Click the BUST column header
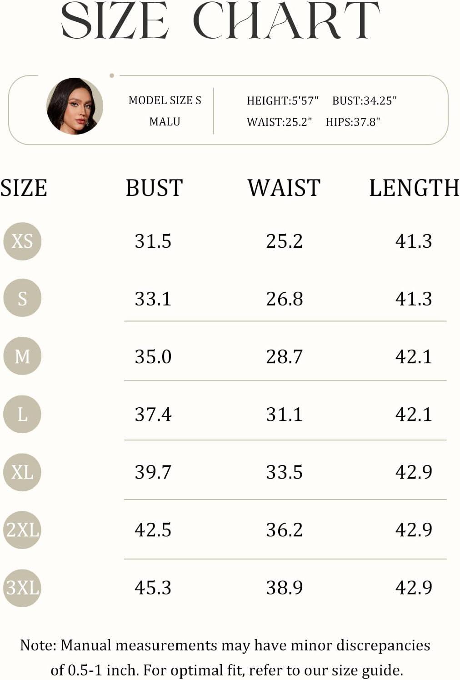Screen dimensions: 460x680 [x=154, y=188]
